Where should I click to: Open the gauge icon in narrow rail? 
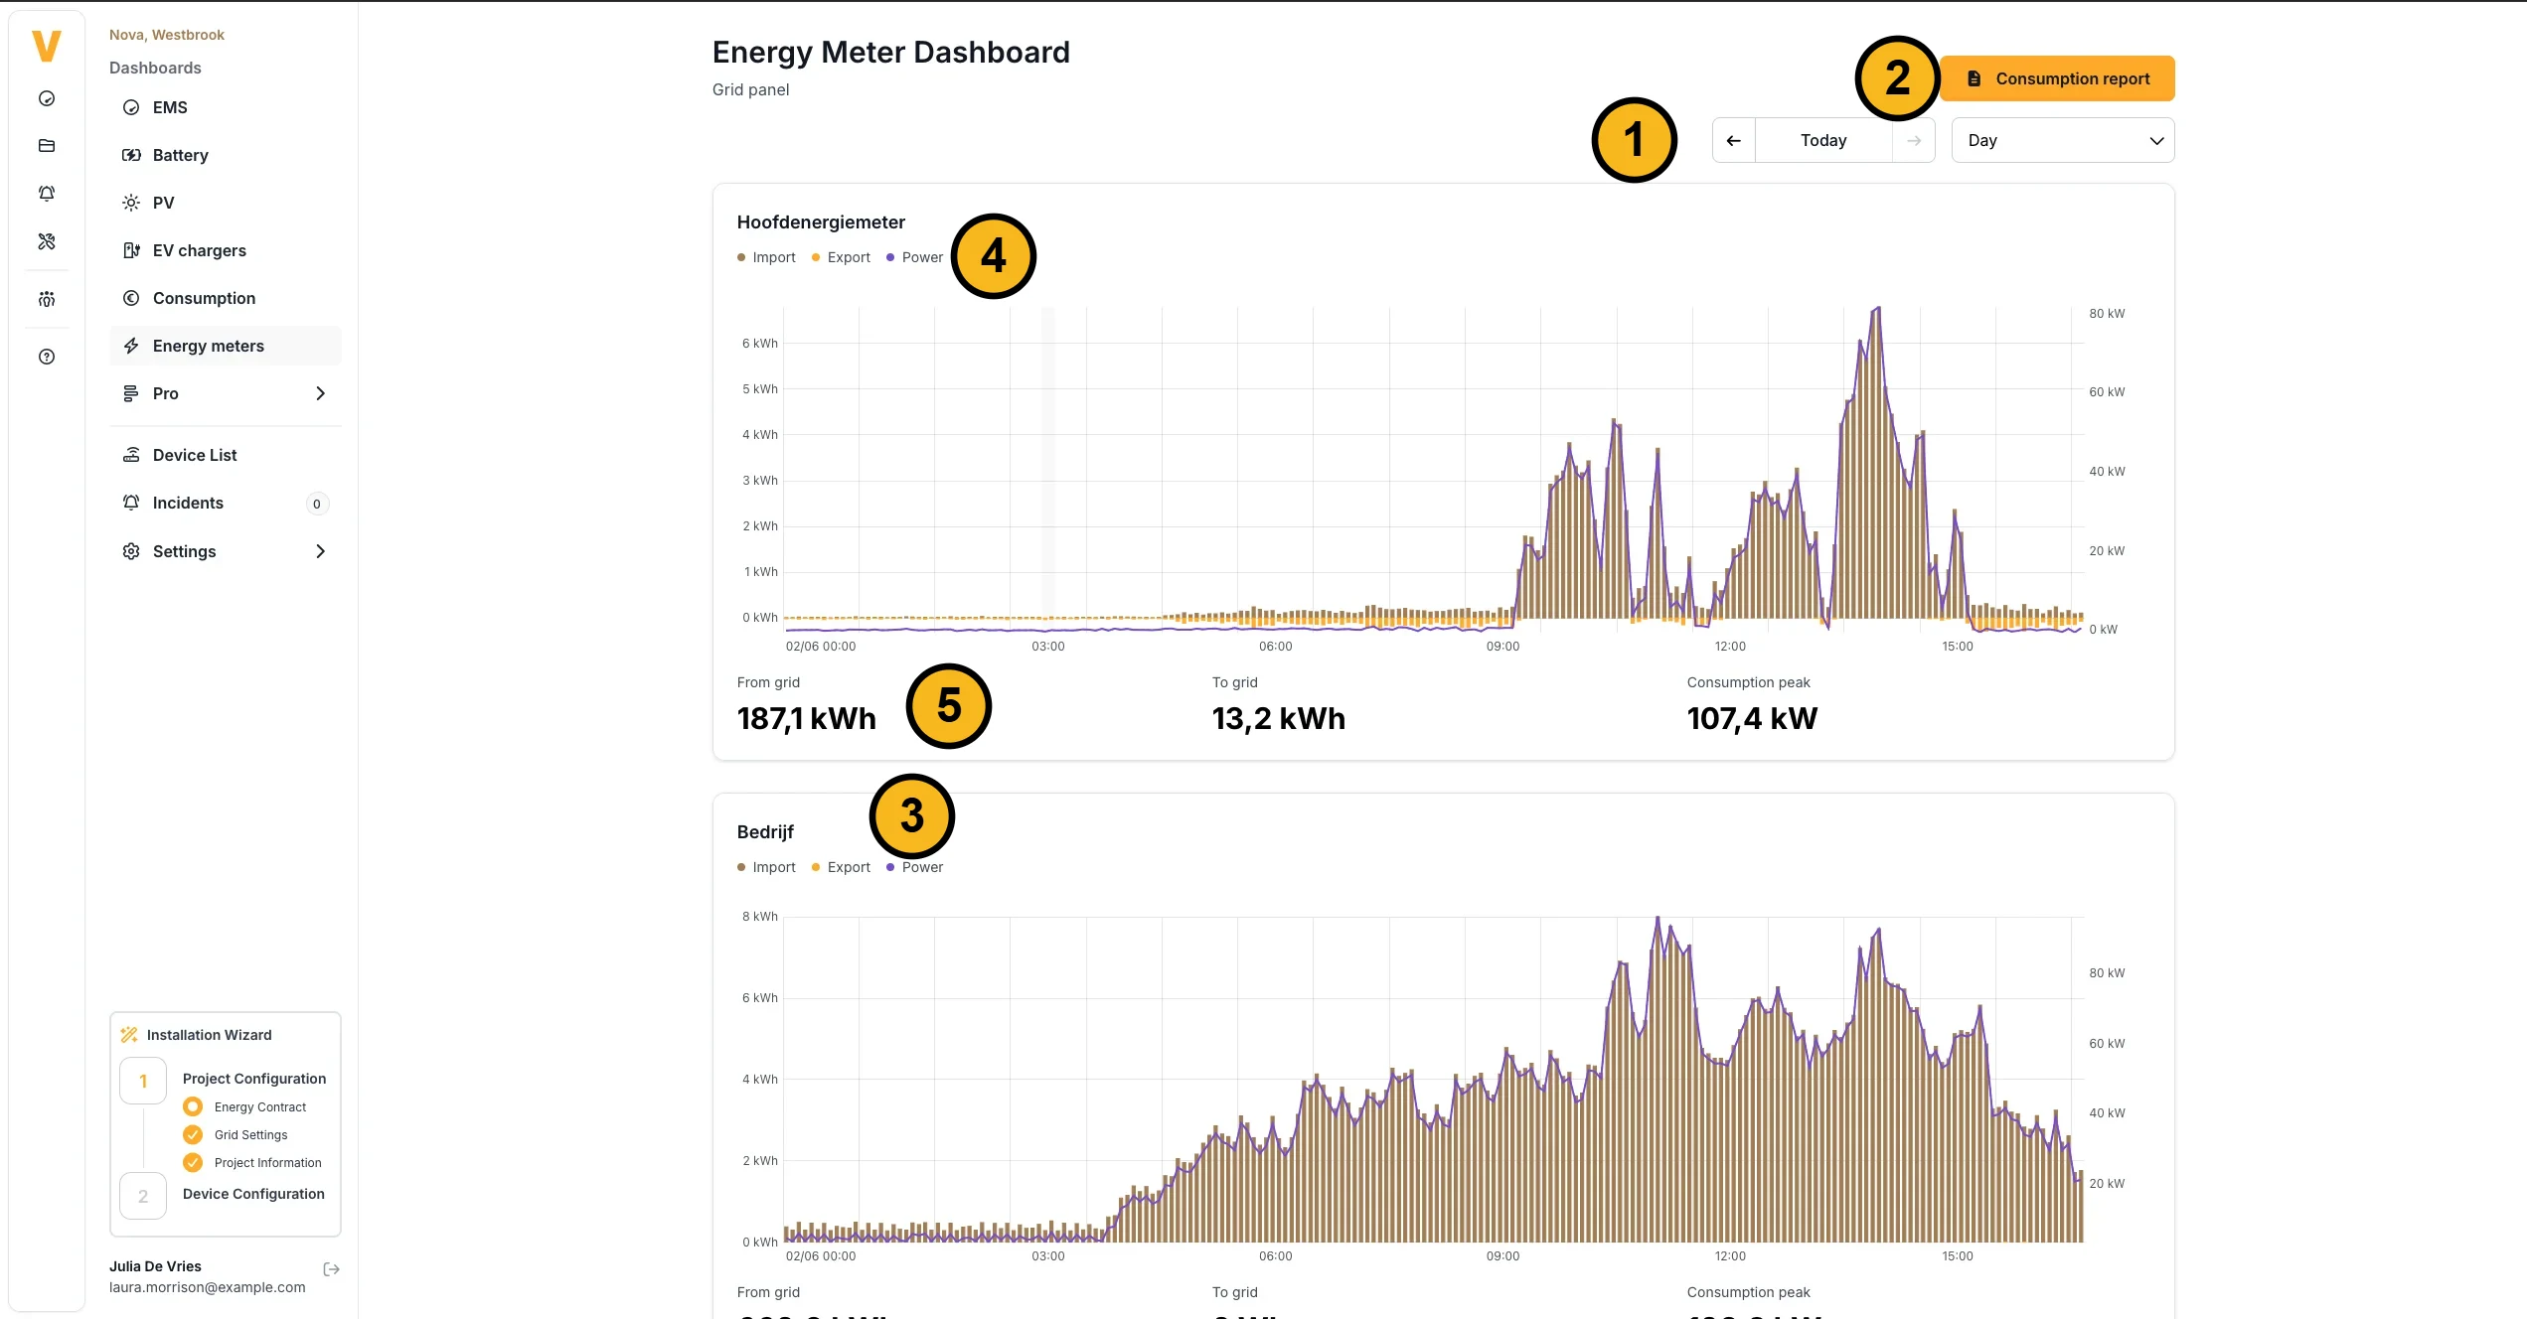pyautogui.click(x=47, y=98)
